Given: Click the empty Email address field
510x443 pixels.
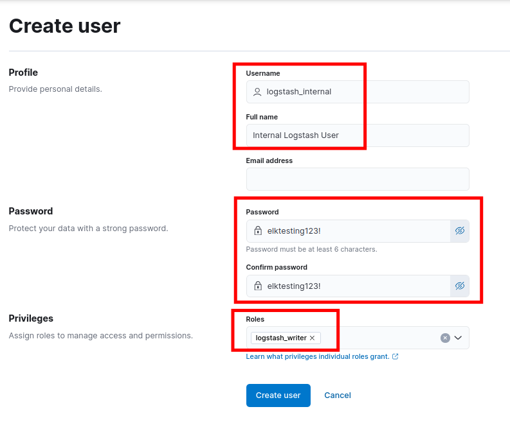Looking at the screenshot, I should click(x=358, y=179).
